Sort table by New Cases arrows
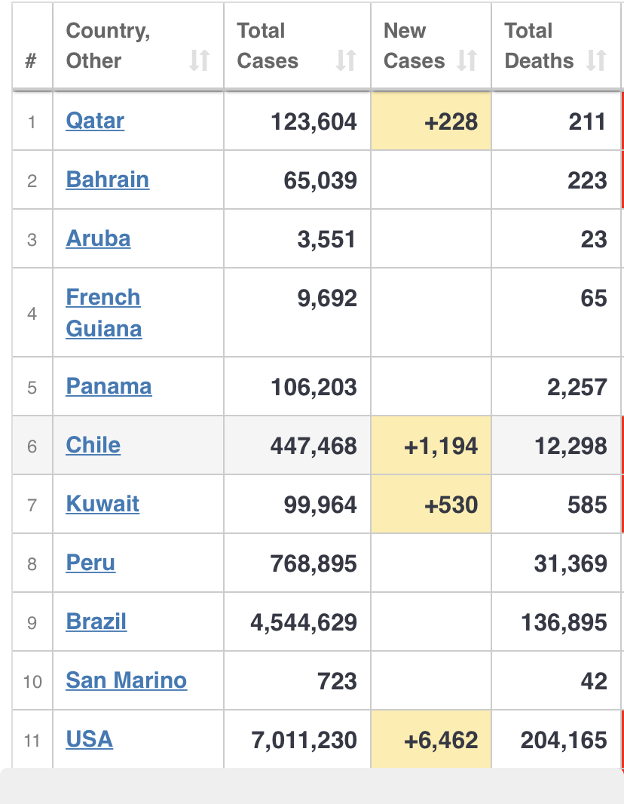624x804 pixels. click(x=467, y=60)
